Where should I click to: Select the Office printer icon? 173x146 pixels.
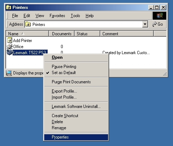coord(10,46)
